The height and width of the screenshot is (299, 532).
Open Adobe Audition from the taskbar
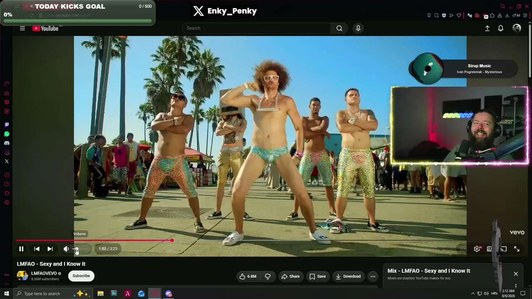tap(114, 294)
